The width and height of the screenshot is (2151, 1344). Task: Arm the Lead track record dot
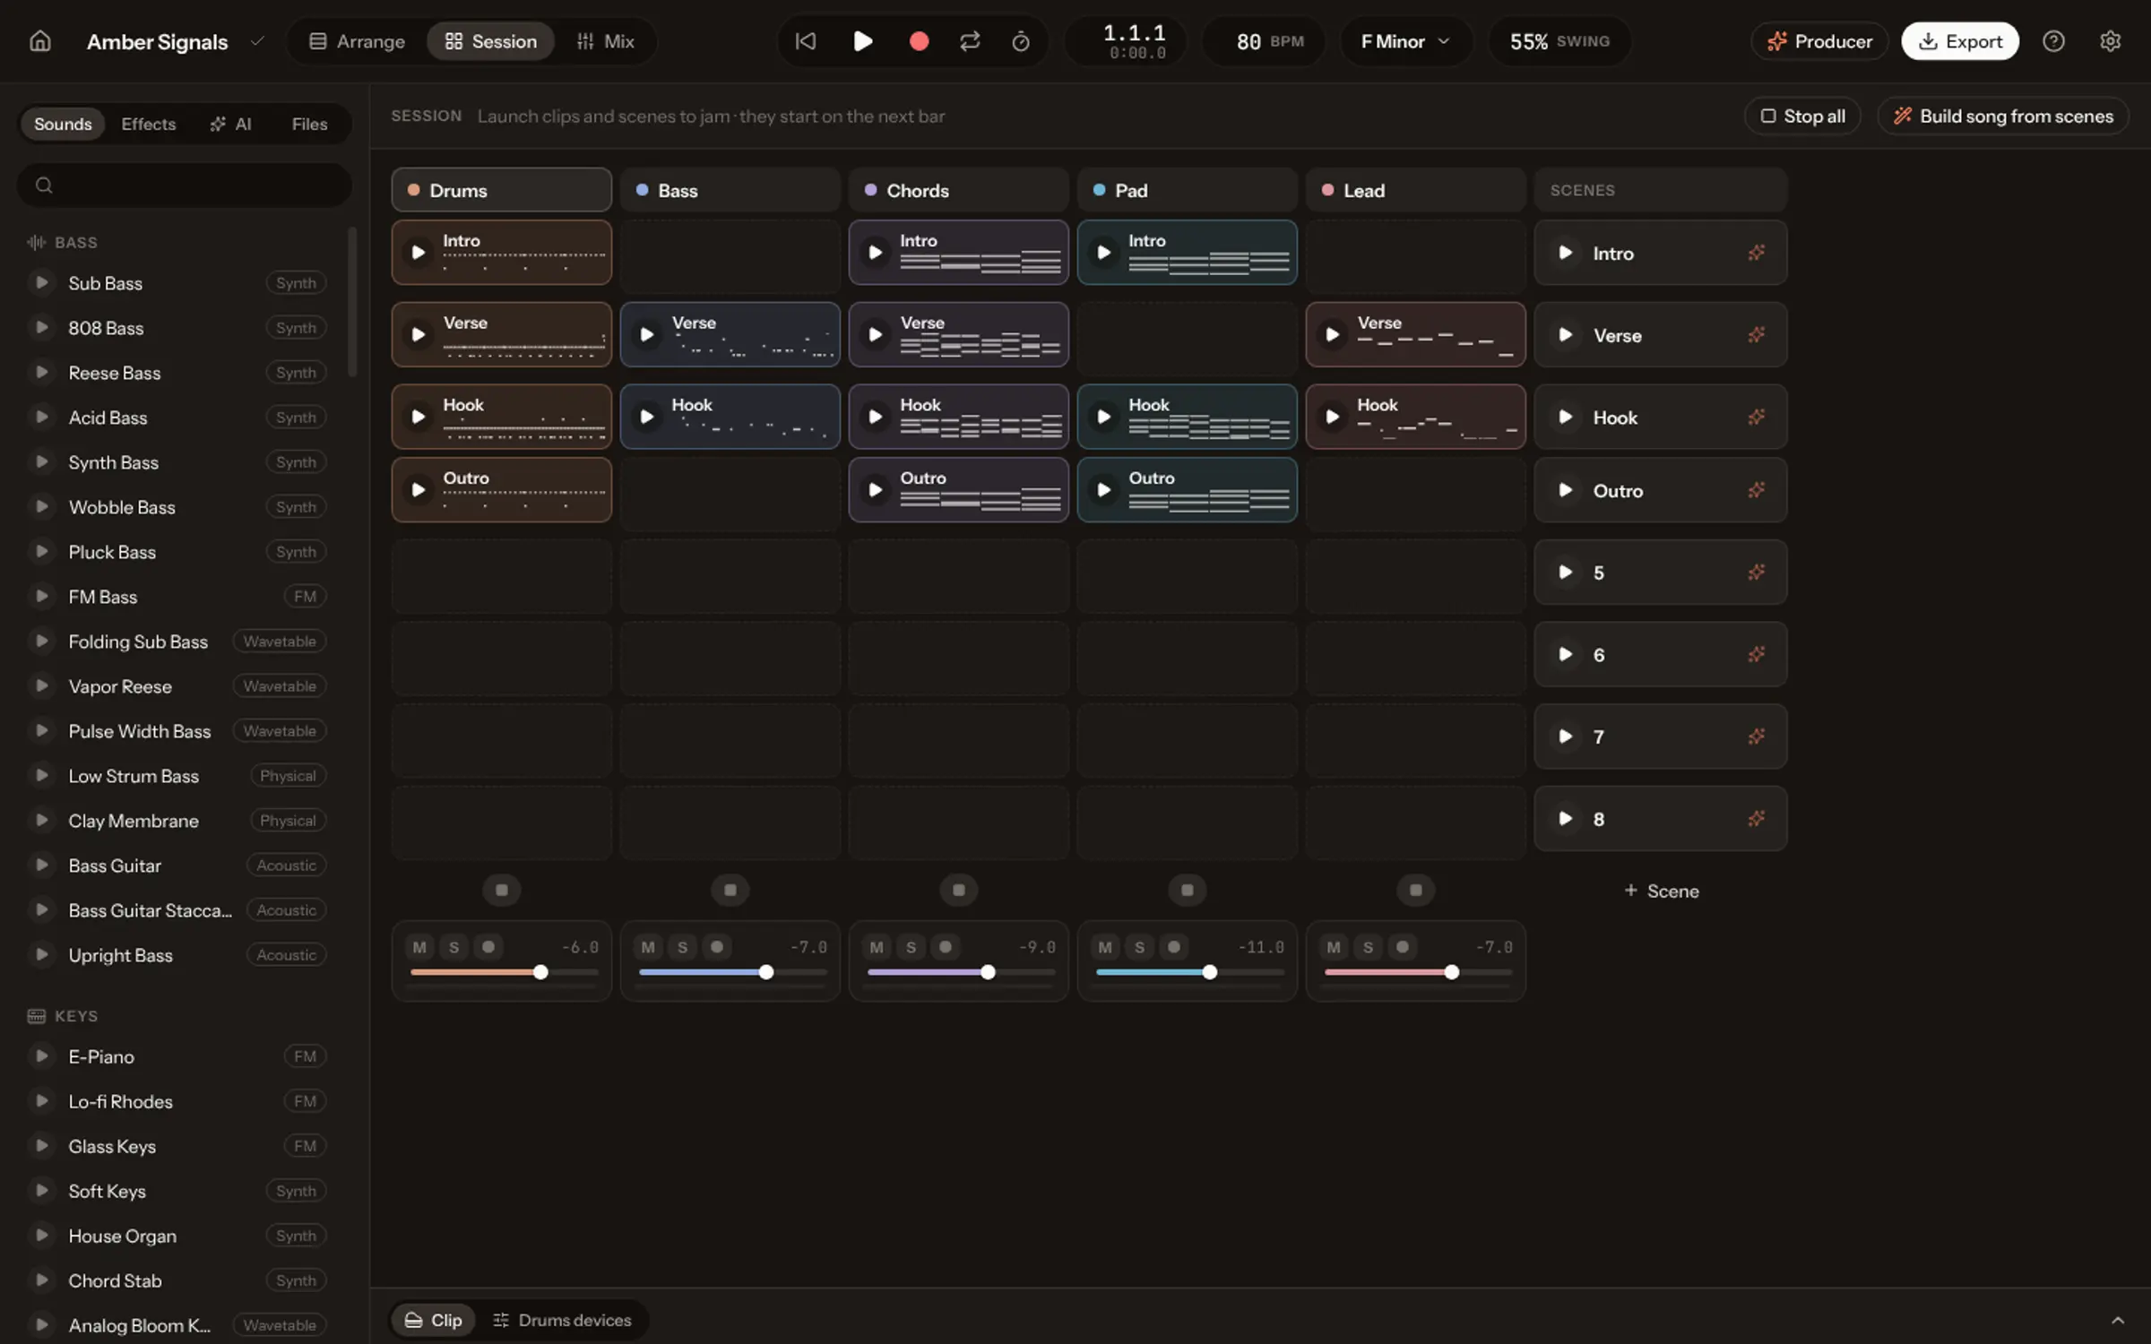[1403, 947]
